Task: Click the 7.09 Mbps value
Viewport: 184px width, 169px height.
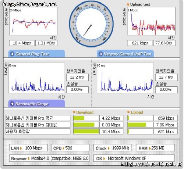Action: point(166,125)
